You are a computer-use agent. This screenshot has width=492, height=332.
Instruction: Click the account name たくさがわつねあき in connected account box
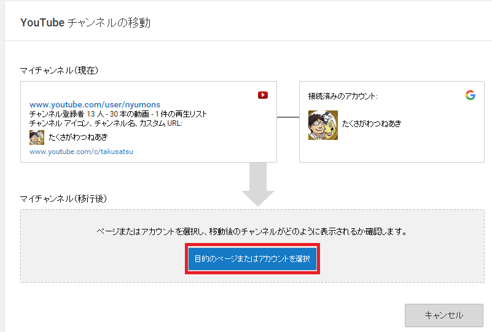(372, 123)
